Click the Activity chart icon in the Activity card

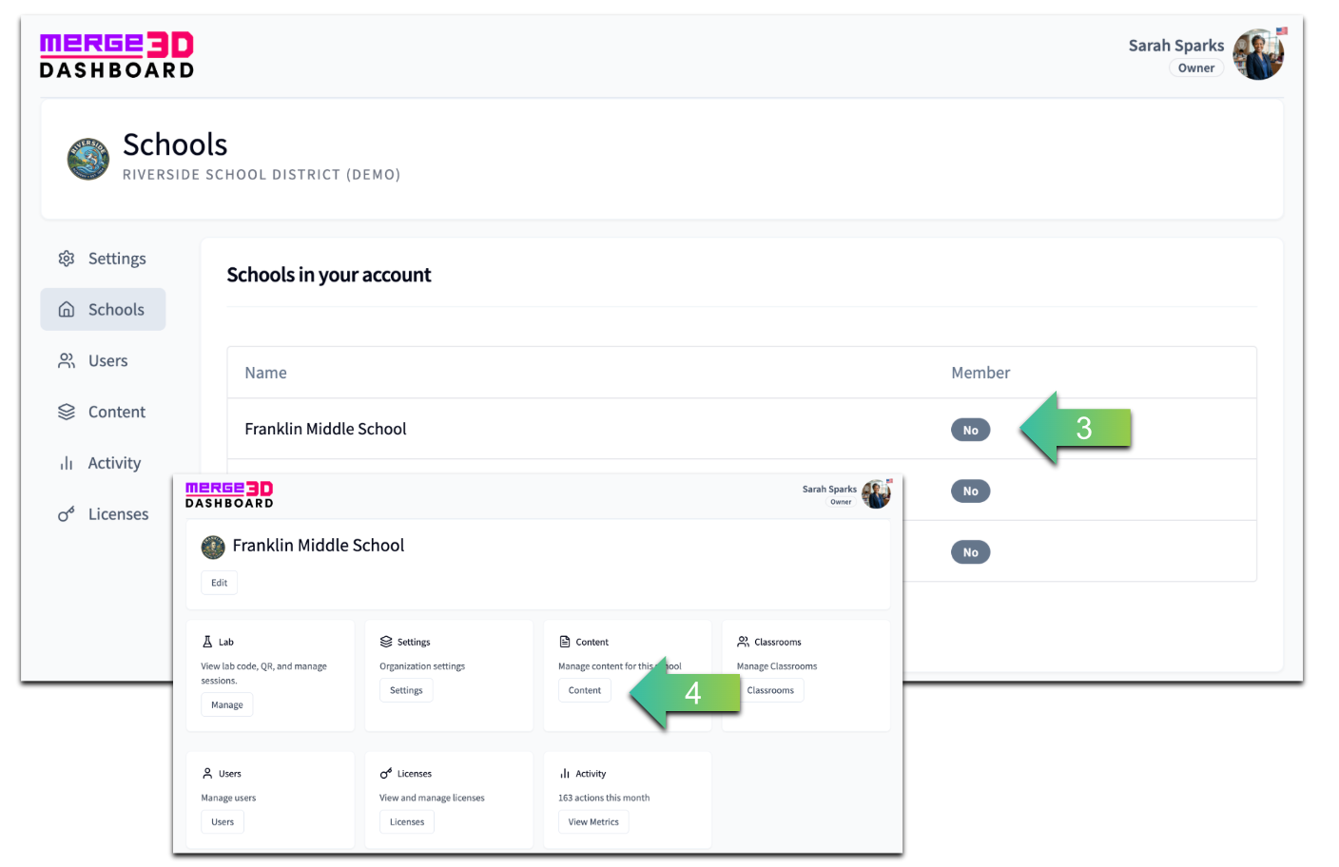click(x=565, y=774)
